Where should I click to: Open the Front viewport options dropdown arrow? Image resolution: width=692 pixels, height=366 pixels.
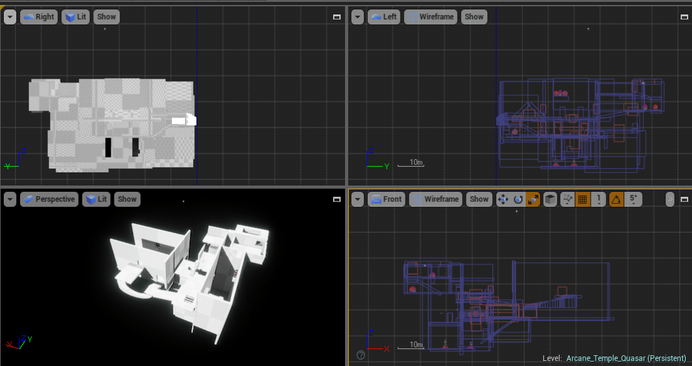357,199
